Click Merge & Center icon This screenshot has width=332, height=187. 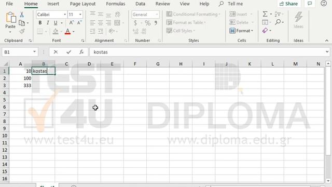tap(117, 23)
